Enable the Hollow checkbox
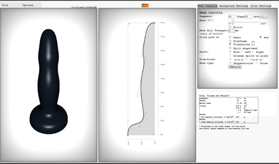Viewport: 279px width, 164px height. pyautogui.click(x=230, y=27)
